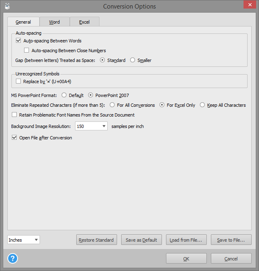Select For Excel Only radio button
This screenshot has width=259, height=271.
[162, 105]
